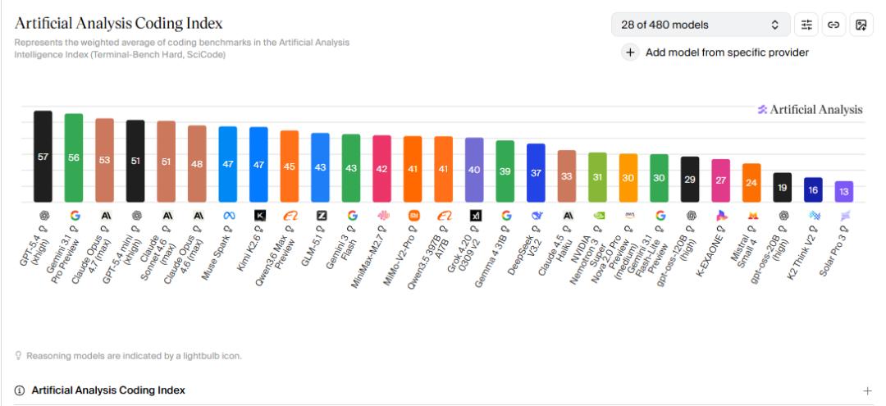Expand the Artificial Analysis Coding Index section
The width and height of the screenshot is (886, 406).
pyautogui.click(x=108, y=390)
